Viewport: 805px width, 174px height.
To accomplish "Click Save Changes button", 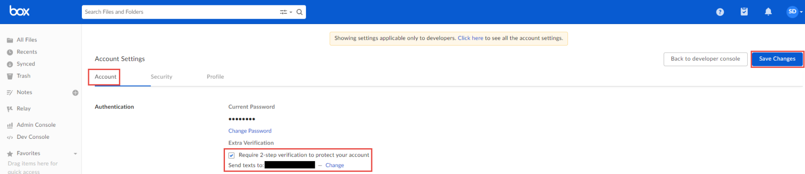I will point(777,59).
